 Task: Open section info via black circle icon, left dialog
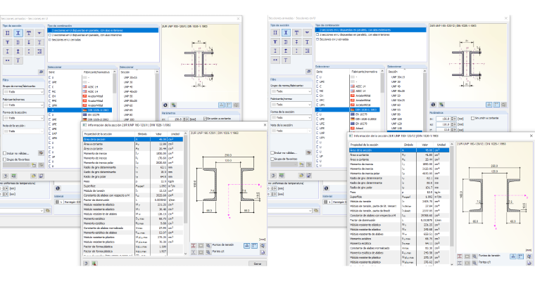(165, 105)
